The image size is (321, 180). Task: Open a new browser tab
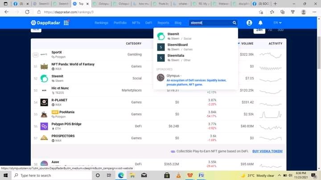pyautogui.click(x=276, y=4)
